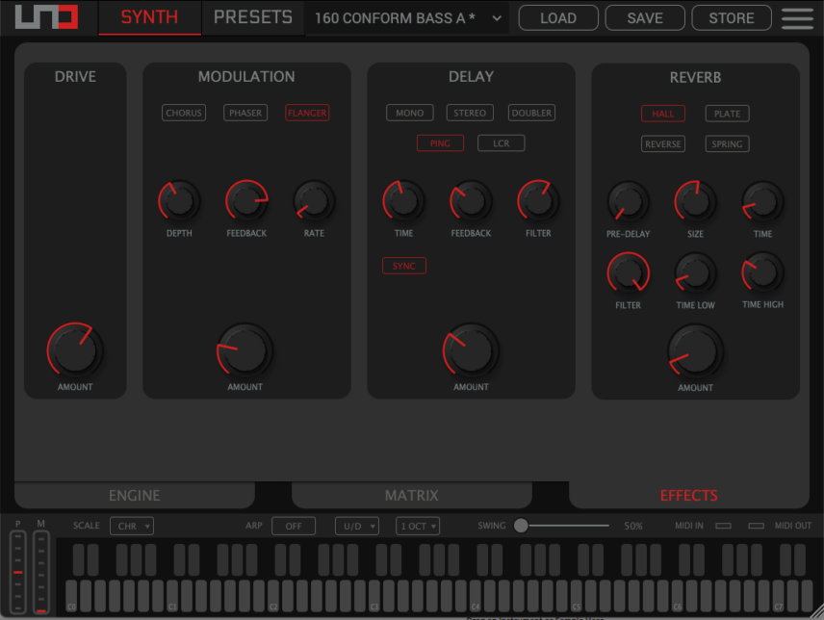Switch to the ENGINE tab

point(135,496)
